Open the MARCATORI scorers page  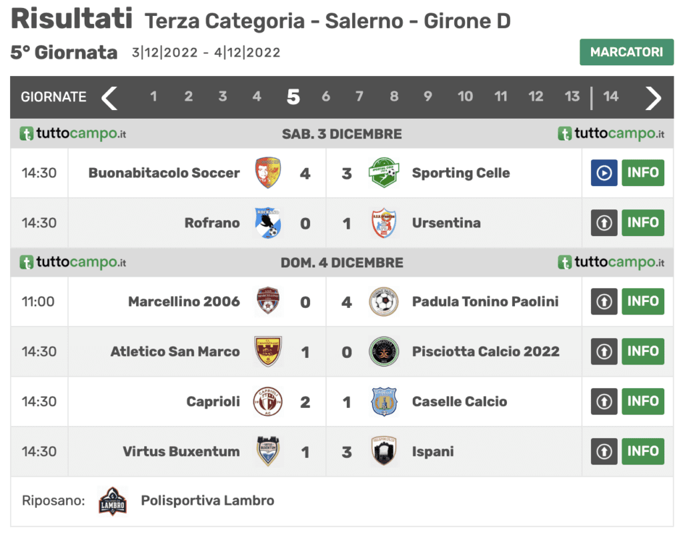626,52
